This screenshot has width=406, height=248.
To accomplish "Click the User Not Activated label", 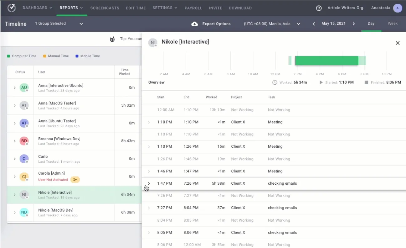I will [x=53, y=180].
